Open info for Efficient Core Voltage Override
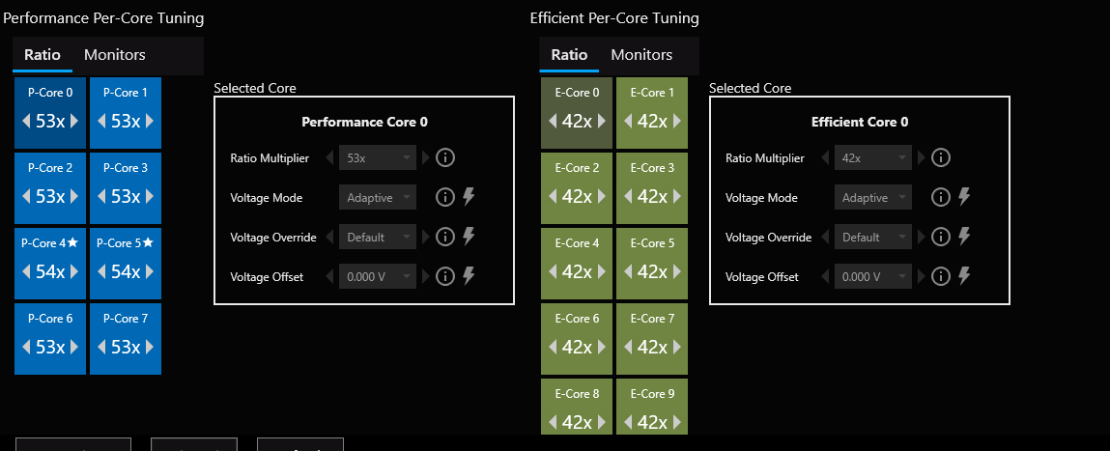 (940, 237)
